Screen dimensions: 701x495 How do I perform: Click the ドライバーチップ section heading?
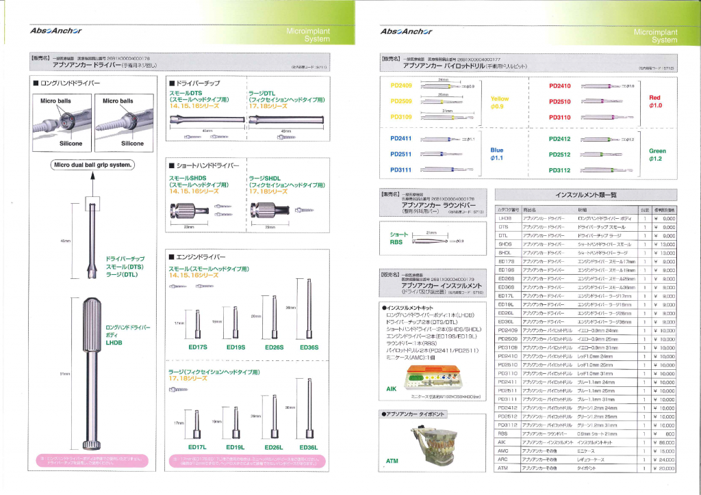coord(194,83)
